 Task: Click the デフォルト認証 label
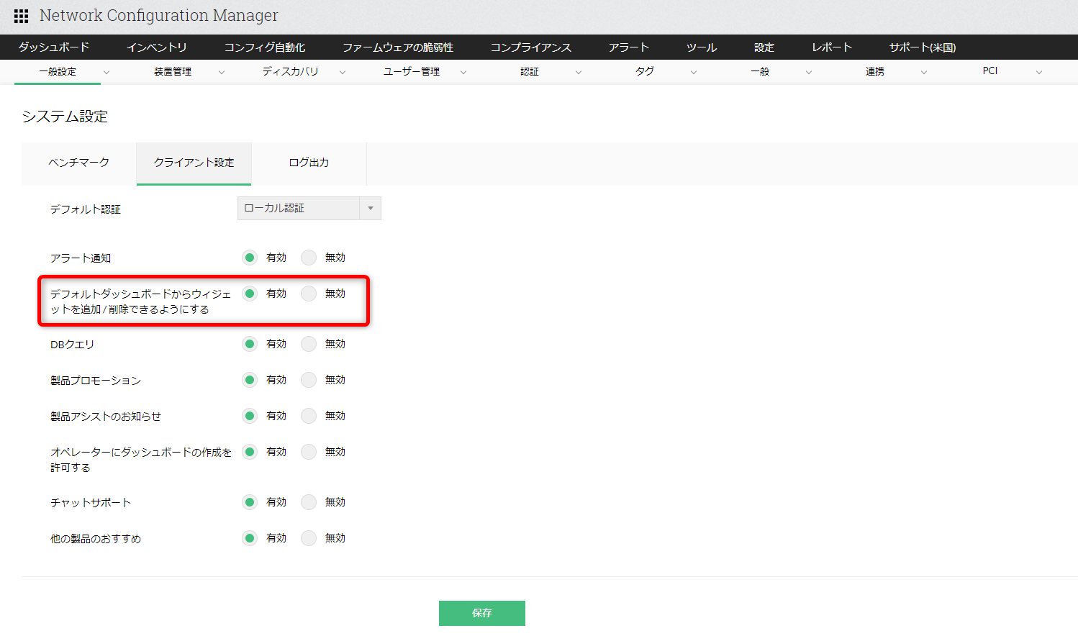tap(86, 209)
